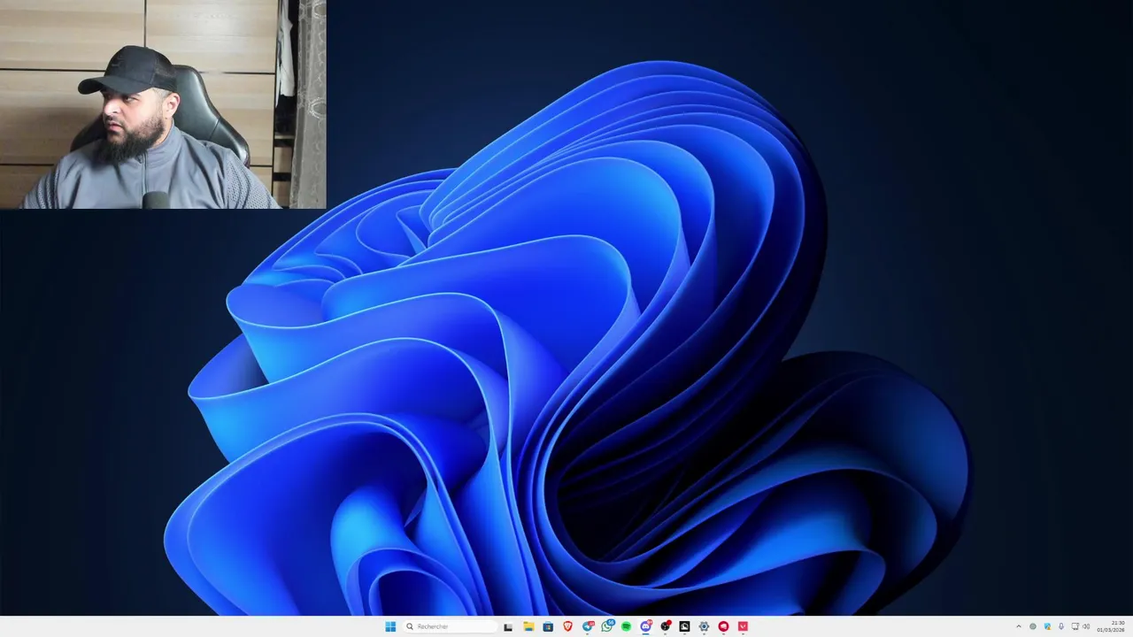Open Task View from the taskbar
This screenshot has height=637, width=1133.
(x=508, y=626)
